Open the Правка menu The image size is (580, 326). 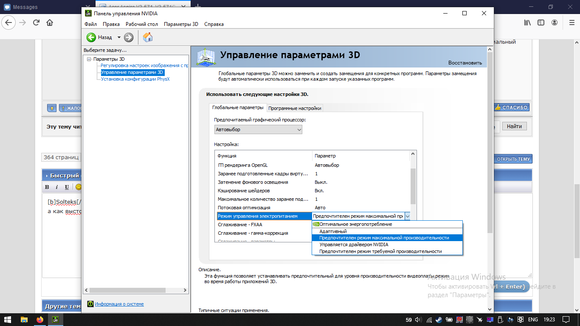111,24
